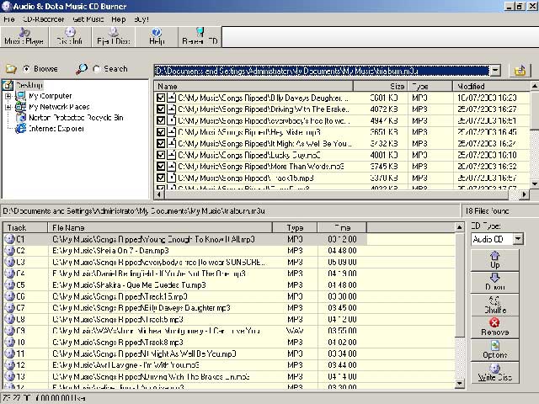
Task: Select Internet Explorer in the tree
Action: [56, 129]
